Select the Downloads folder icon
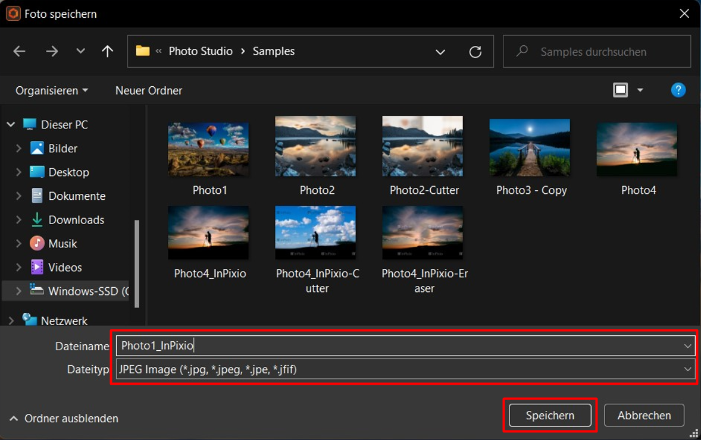This screenshot has height=440, width=701. (37, 219)
